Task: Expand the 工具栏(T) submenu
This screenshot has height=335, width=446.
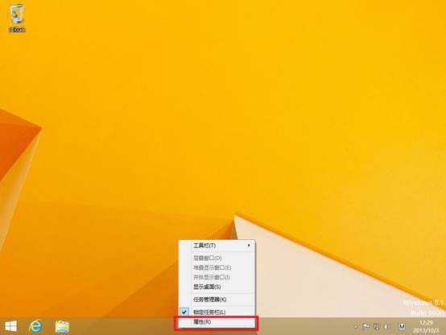Action: point(217,246)
